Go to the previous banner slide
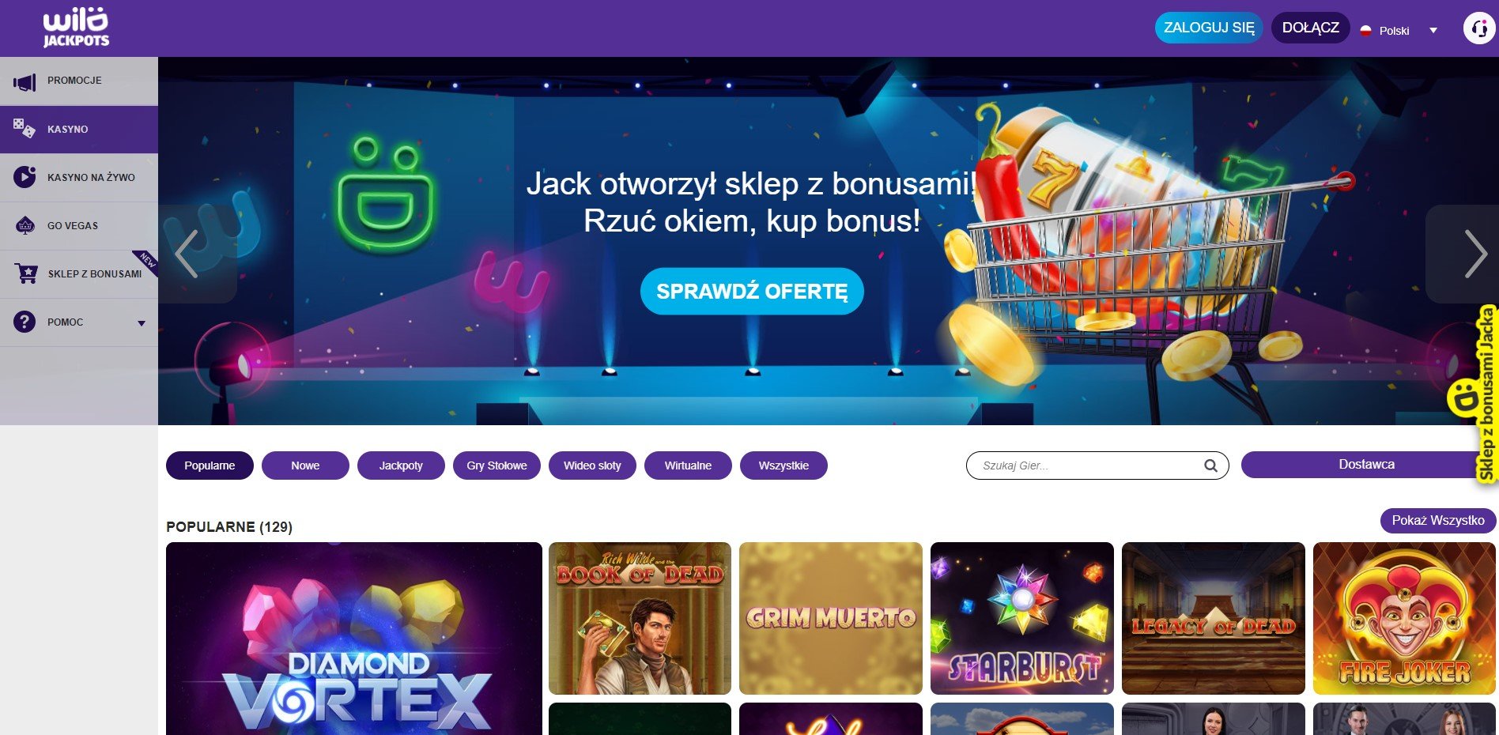Image resolution: width=1499 pixels, height=735 pixels. 187,254
